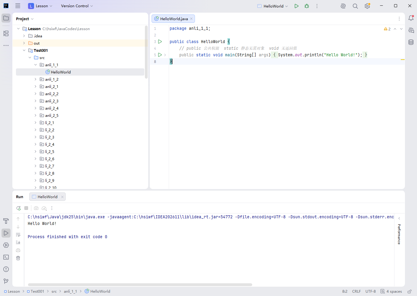Open editor tabs options ellipsis
Image resolution: width=417 pixels, height=296 pixels.
(399, 19)
